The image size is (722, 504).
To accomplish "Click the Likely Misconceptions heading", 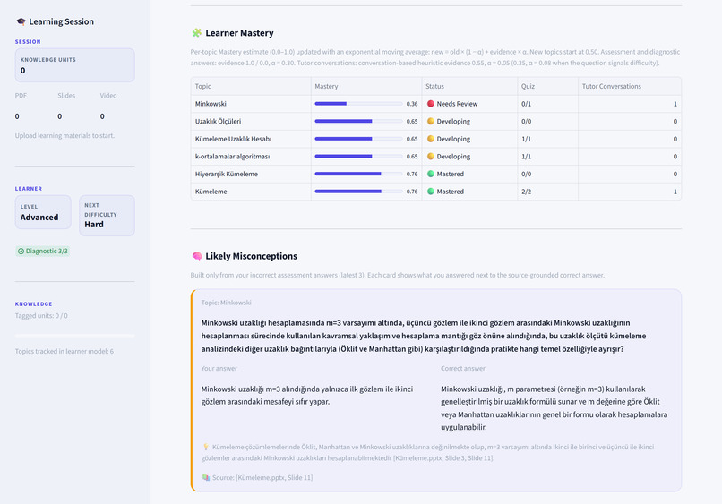I will point(252,256).
